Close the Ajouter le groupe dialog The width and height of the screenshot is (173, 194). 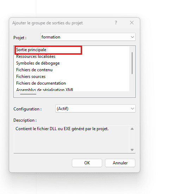132,23
